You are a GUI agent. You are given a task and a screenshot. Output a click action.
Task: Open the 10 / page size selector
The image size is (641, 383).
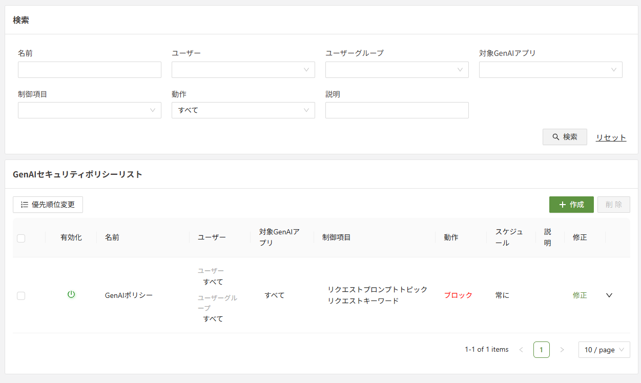[x=604, y=350]
